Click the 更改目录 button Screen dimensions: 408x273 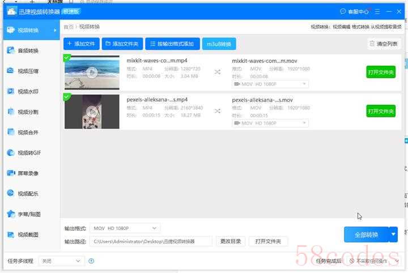click(231, 241)
